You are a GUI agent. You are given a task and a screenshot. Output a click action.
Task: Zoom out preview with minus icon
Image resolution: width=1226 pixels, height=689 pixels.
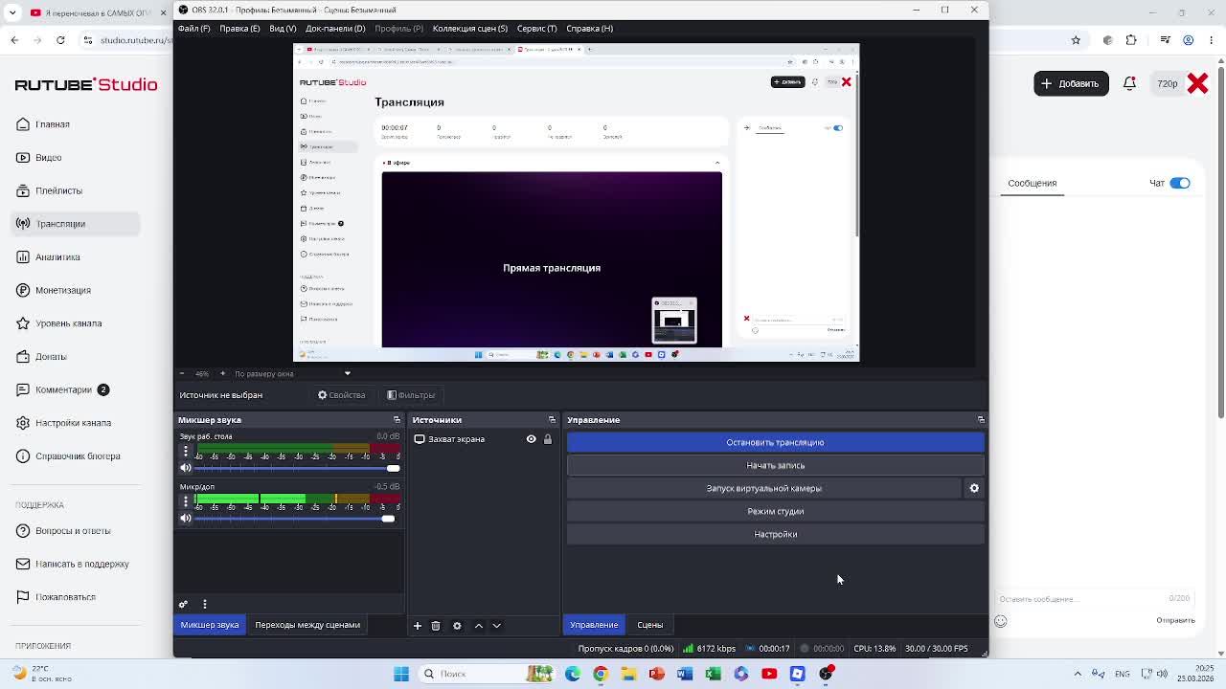pyautogui.click(x=182, y=373)
